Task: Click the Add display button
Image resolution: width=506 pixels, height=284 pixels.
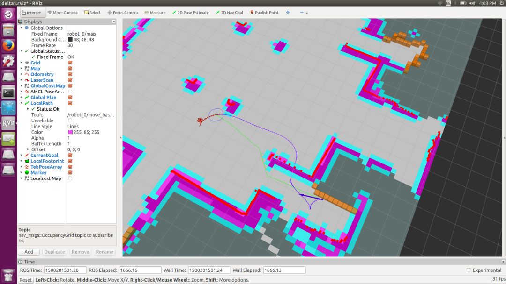Action: 29,252
